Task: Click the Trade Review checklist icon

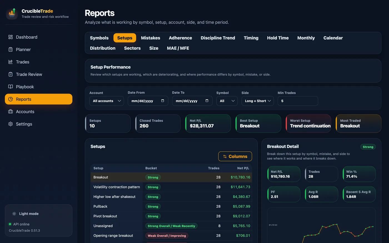Action: [11, 74]
